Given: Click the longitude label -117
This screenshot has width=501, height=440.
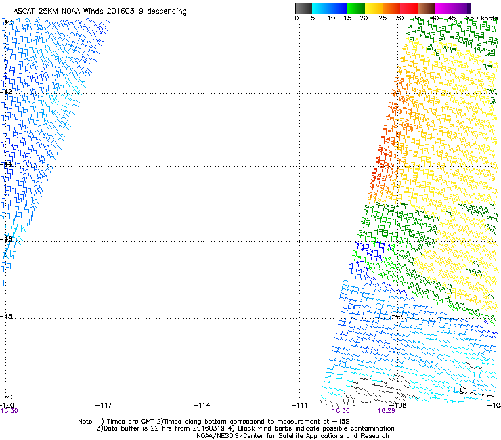Looking at the screenshot, I should (x=104, y=405).
